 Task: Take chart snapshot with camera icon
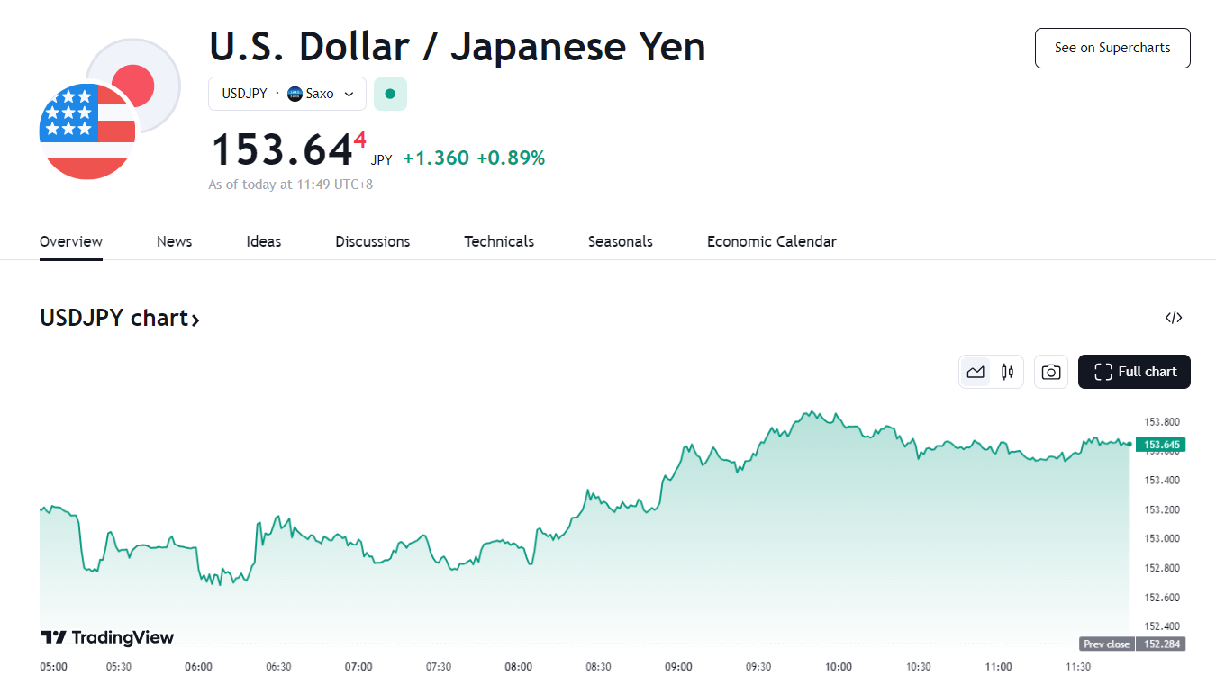click(x=1051, y=372)
